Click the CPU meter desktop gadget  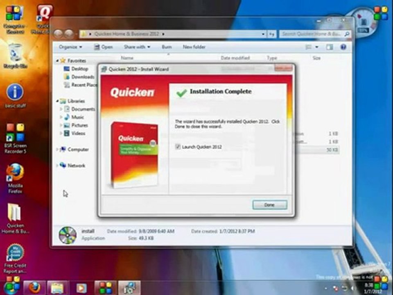(363, 23)
